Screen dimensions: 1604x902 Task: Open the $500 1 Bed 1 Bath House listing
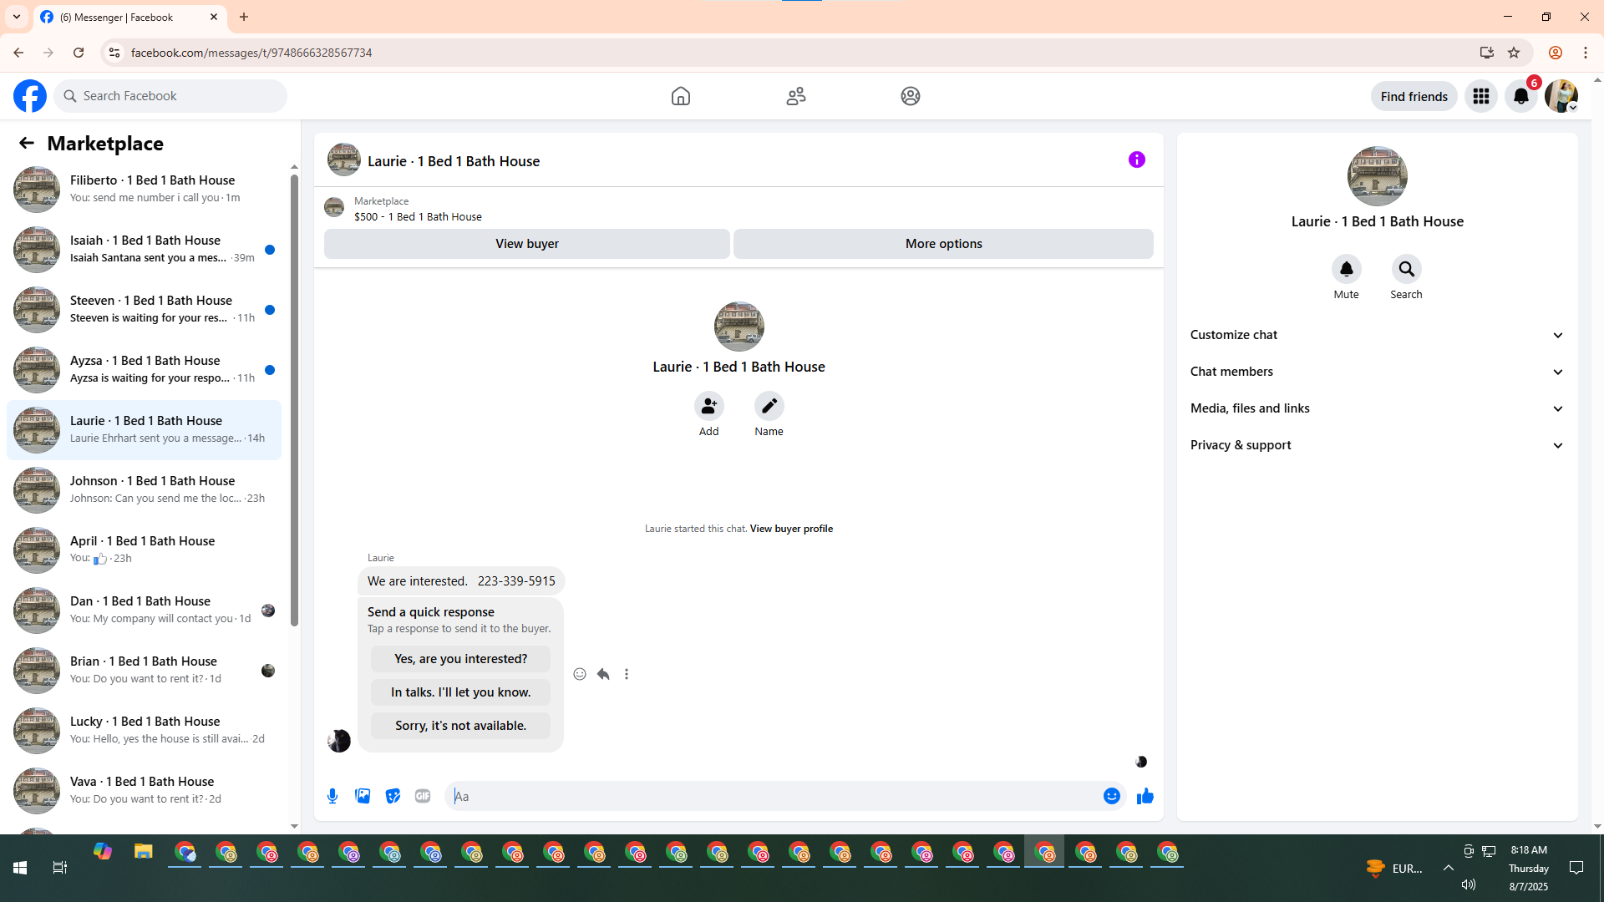point(418,216)
